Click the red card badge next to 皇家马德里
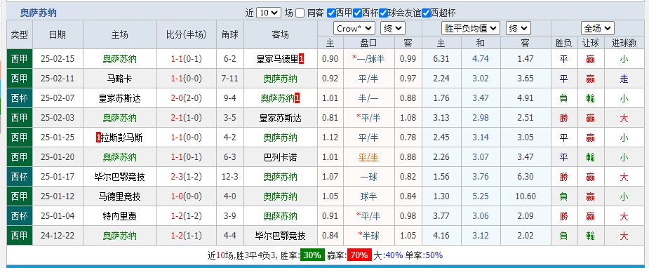This screenshot has width=649, height=268. 301,59
